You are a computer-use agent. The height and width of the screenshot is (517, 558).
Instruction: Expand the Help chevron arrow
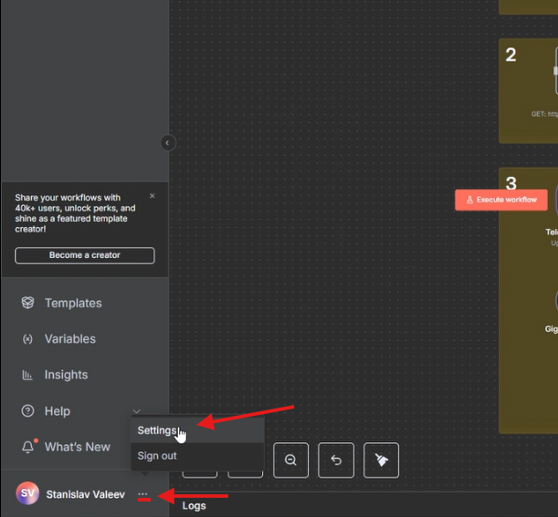click(x=137, y=411)
